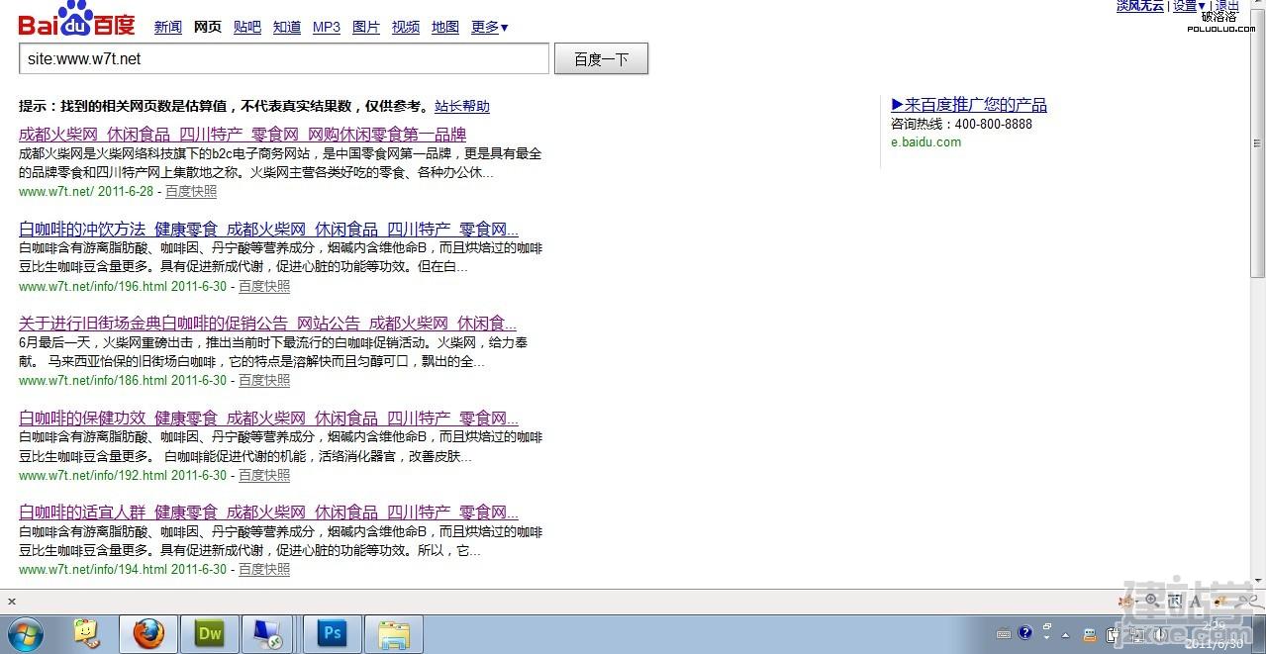
Task: Open the 地图 maps tab
Action: [445, 28]
